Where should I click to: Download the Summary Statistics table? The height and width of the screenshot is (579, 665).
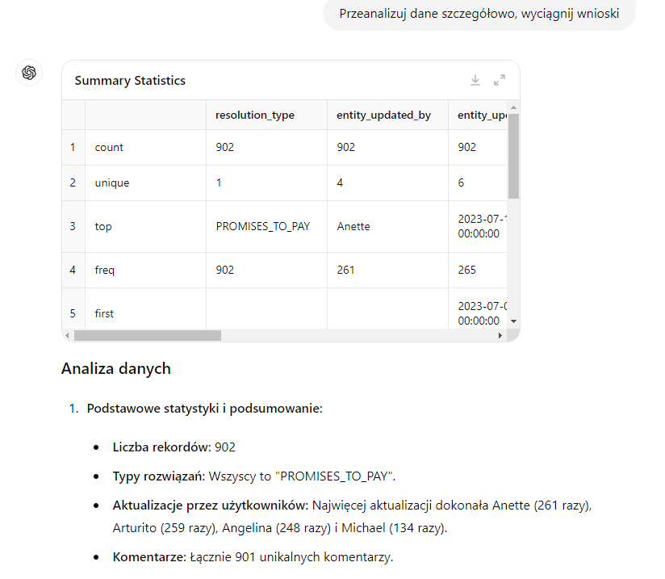tap(475, 80)
